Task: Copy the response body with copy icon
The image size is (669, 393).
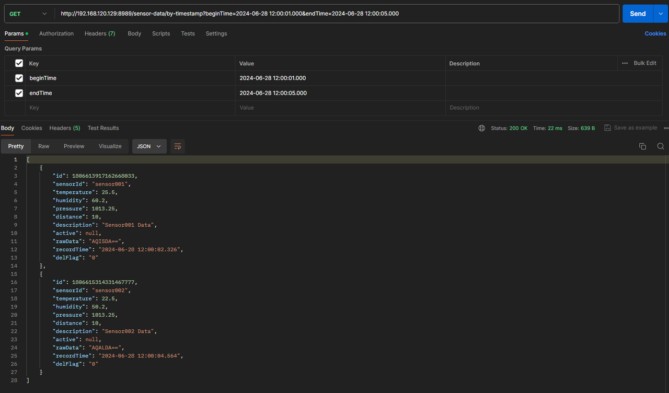Action: [642, 146]
